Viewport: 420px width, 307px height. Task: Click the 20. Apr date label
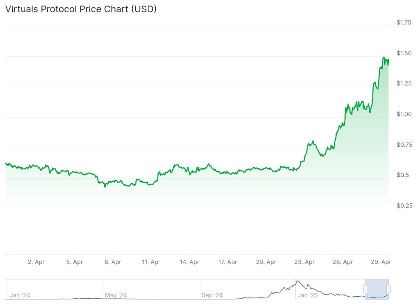tap(266, 262)
